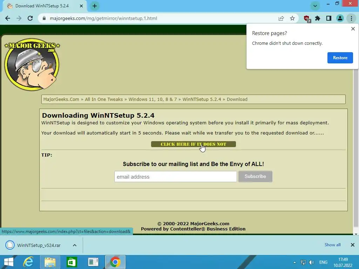This screenshot has height=269, width=359.
Task: Open the Windows Start menu
Action: point(9,262)
